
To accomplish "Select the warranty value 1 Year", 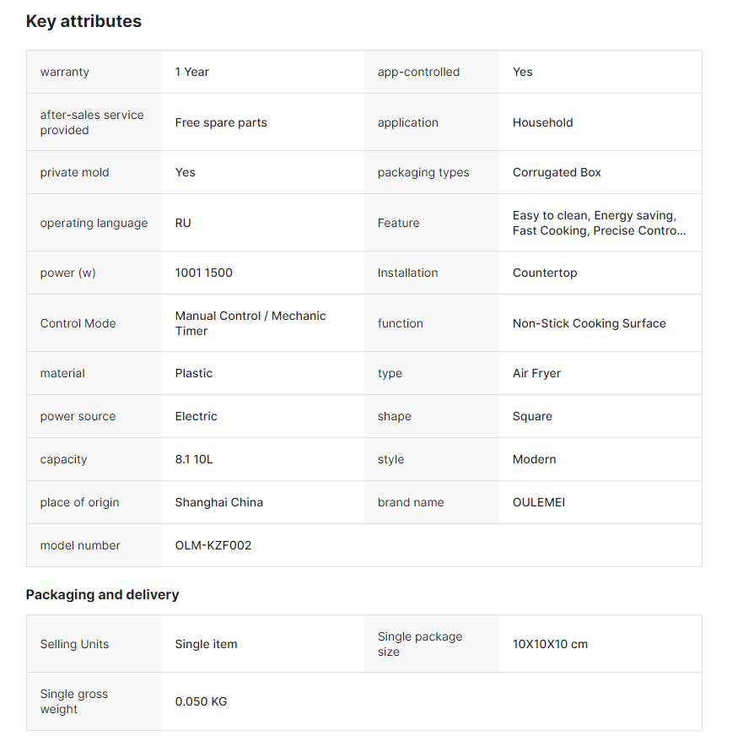I will pyautogui.click(x=192, y=72).
